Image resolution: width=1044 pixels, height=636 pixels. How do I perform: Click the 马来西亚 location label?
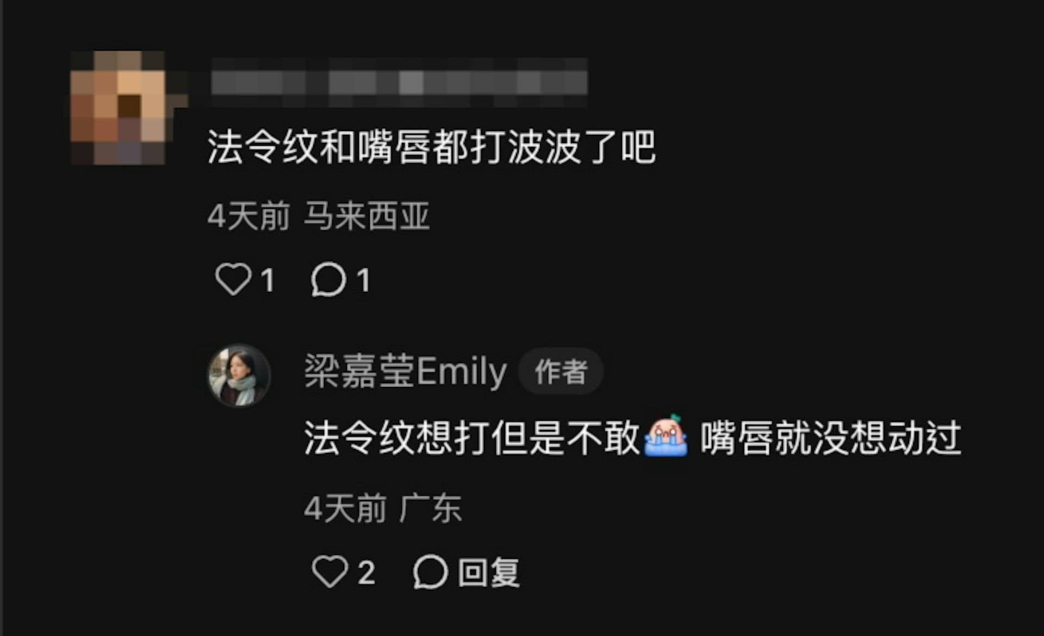pos(366,216)
